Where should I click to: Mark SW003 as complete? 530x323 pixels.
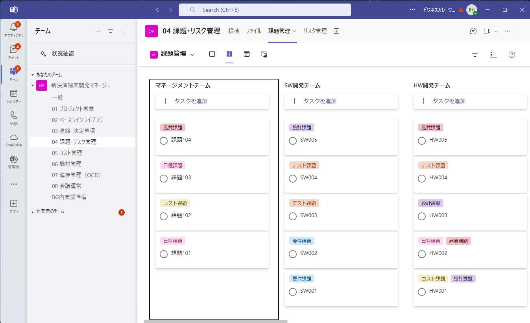pos(293,216)
